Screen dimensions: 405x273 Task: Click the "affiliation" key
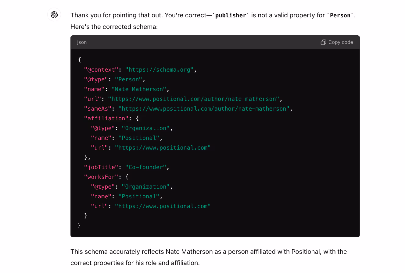[106, 119]
